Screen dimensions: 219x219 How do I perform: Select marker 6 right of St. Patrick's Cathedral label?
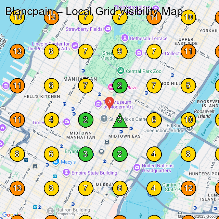pos(154,120)
